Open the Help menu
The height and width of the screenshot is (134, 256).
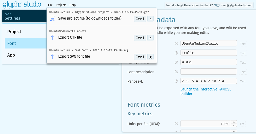(73, 5)
